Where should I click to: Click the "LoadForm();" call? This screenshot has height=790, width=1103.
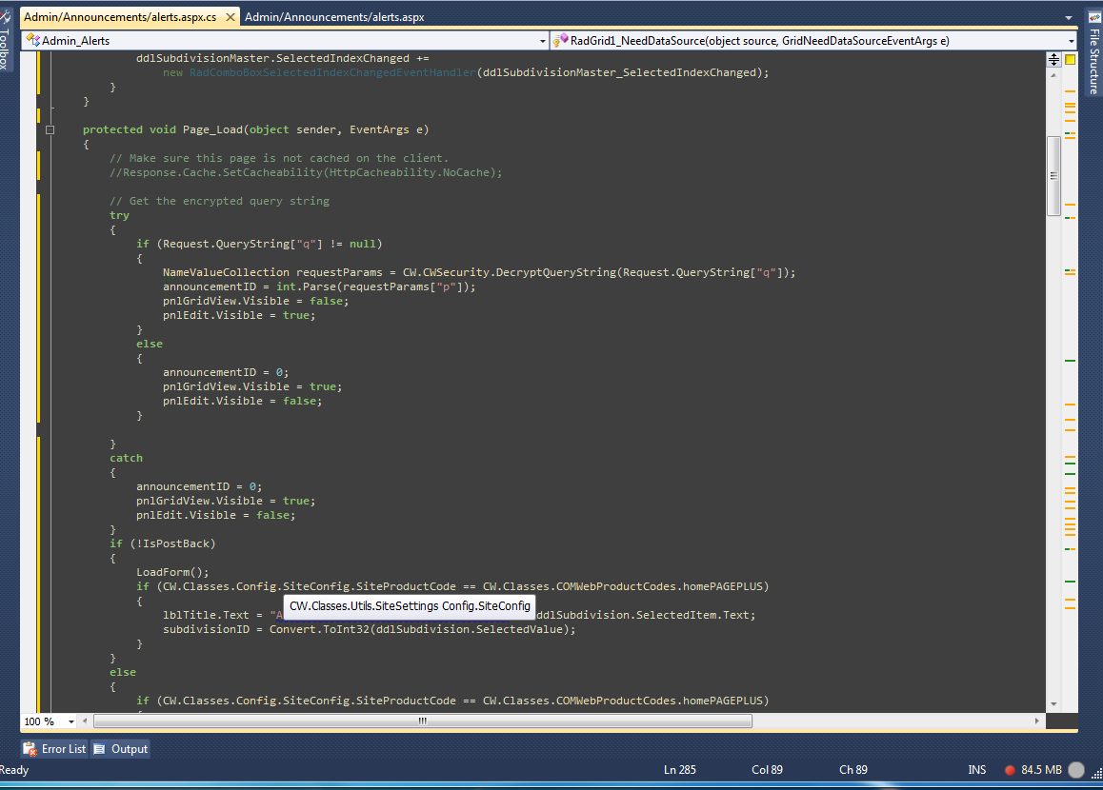click(172, 572)
